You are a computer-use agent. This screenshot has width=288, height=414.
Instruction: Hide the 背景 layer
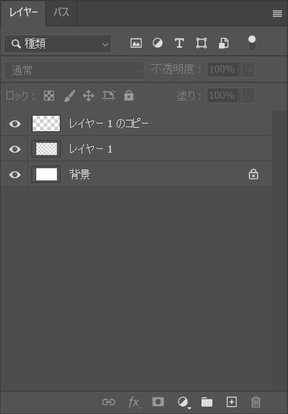click(15, 174)
